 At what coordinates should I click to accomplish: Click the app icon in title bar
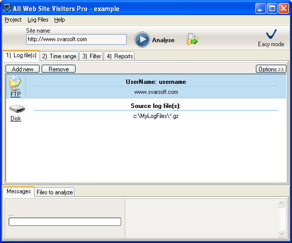[7, 8]
